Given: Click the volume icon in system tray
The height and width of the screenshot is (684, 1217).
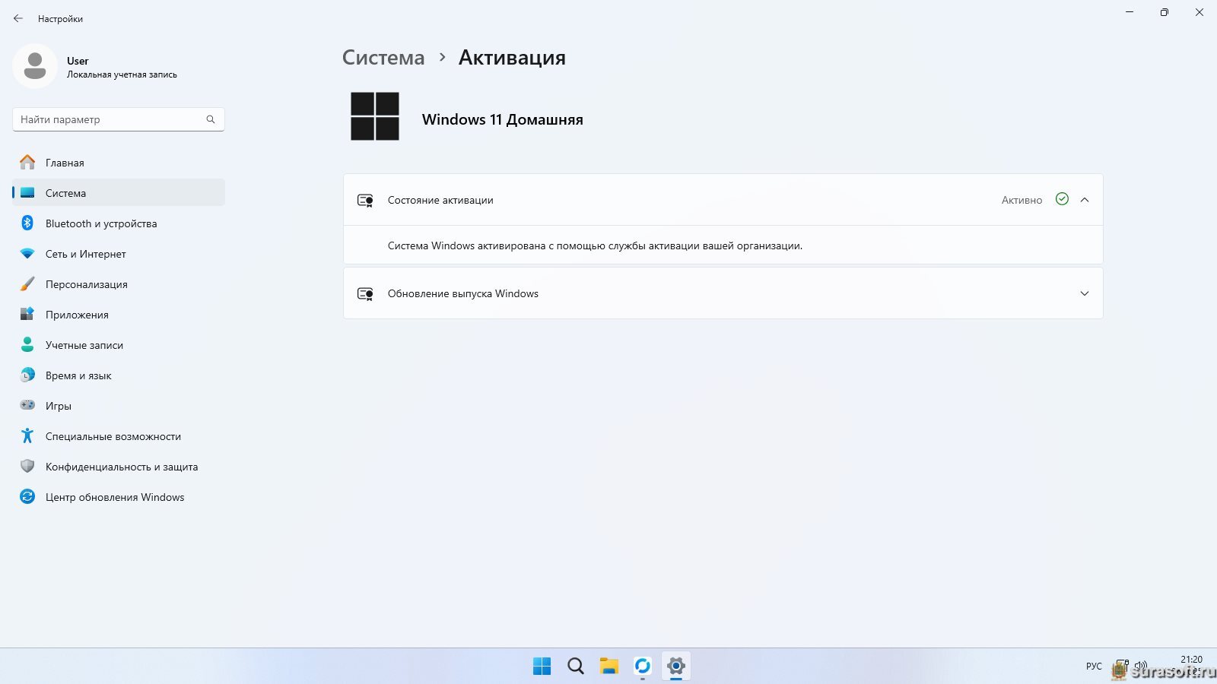Looking at the screenshot, I should 1140,667.
